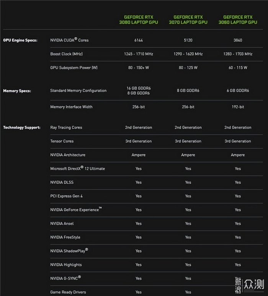Screen dimensions: 268x296
Task: Click the GPU Subsystem Power (W) label
Action: click(x=74, y=68)
